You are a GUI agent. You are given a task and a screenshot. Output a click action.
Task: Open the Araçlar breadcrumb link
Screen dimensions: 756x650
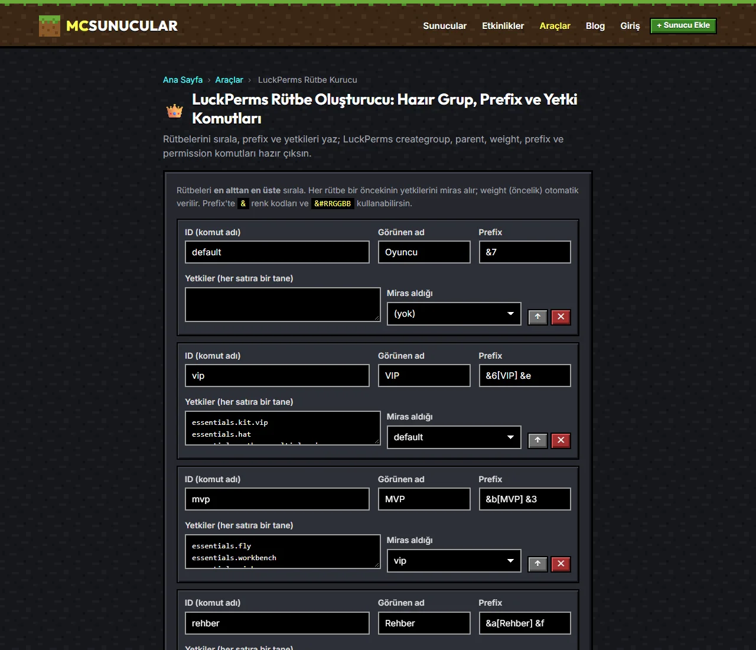click(x=229, y=80)
